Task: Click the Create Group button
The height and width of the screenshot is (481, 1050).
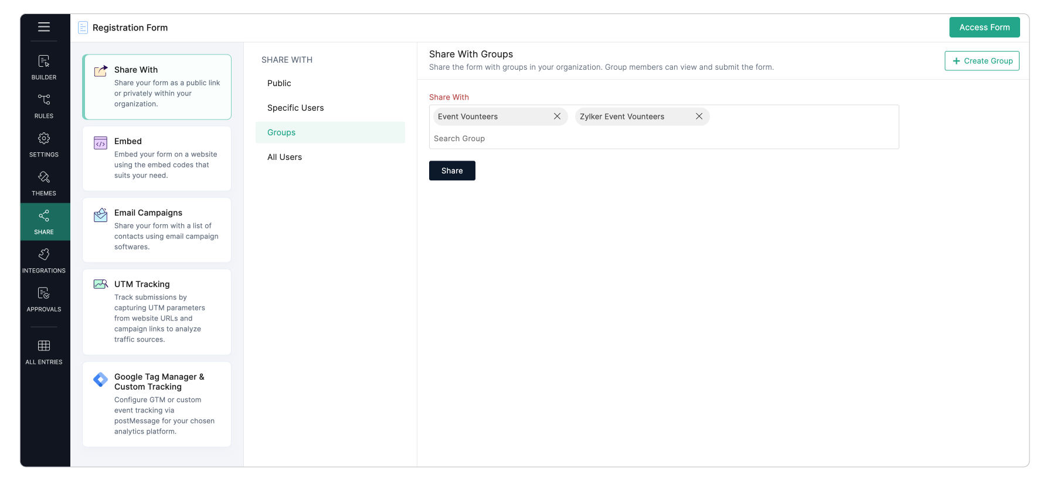Action: point(982,61)
